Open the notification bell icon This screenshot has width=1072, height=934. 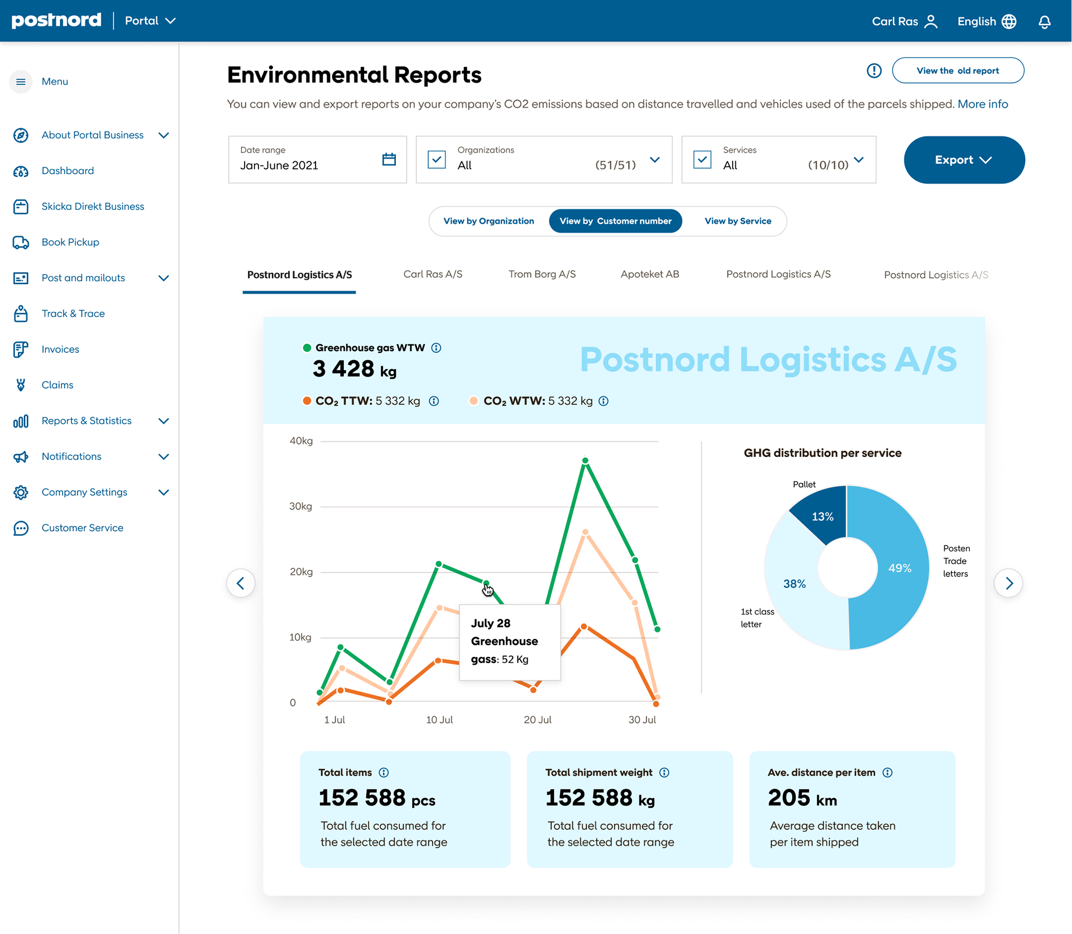tap(1045, 22)
